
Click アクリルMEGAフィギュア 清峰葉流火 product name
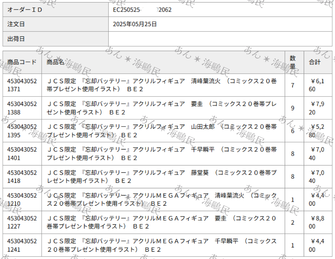(x=162, y=200)
